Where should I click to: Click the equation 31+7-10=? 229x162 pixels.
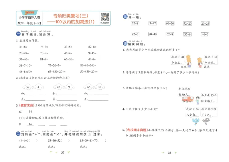pyautogui.click(x=25, y=66)
